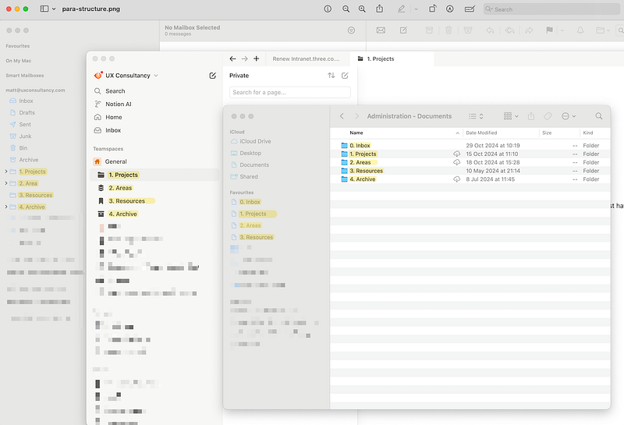This screenshot has height=425, width=624.
Task: Go back with the Notion back arrow
Action: 232,59
